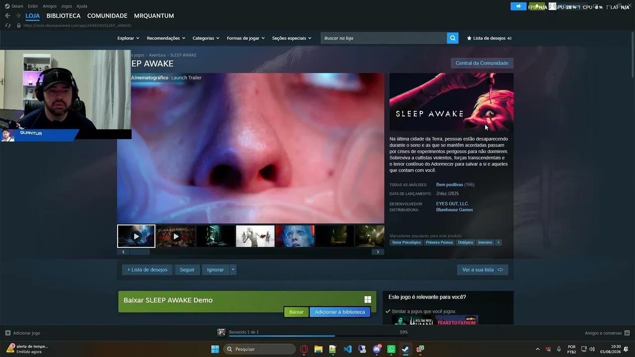The image size is (635, 357).
Task: Expand the Categorias dropdown
Action: coord(206,38)
